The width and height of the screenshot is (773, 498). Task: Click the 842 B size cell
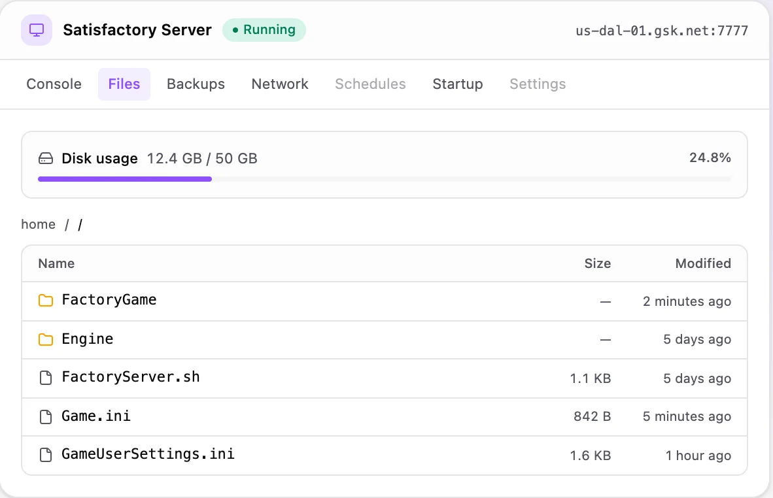pos(592,417)
